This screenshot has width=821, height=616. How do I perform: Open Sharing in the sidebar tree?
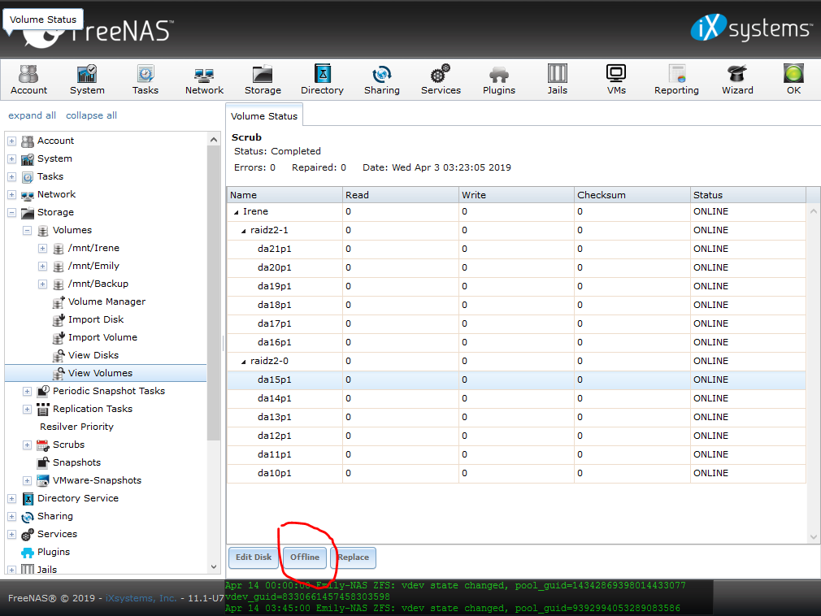point(55,516)
